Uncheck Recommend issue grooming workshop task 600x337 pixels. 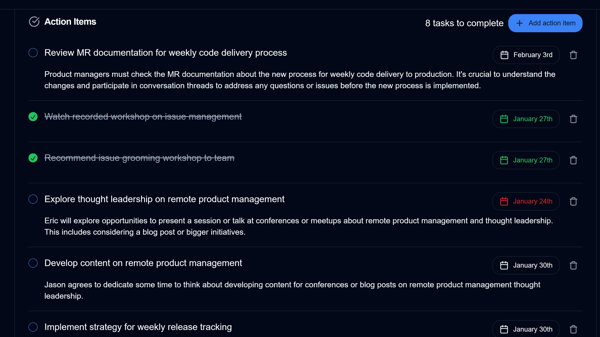pos(33,158)
